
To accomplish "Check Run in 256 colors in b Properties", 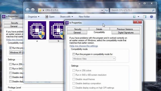I will 74,71.
